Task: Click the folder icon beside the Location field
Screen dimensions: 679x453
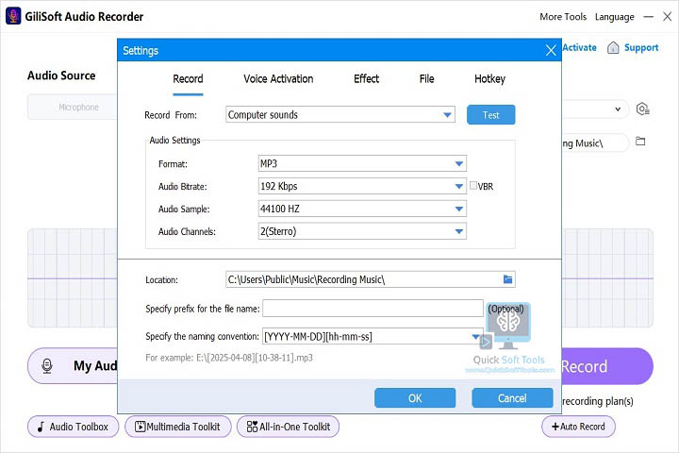Action: 508,279
